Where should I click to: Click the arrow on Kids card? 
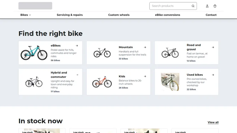pos(145,76)
